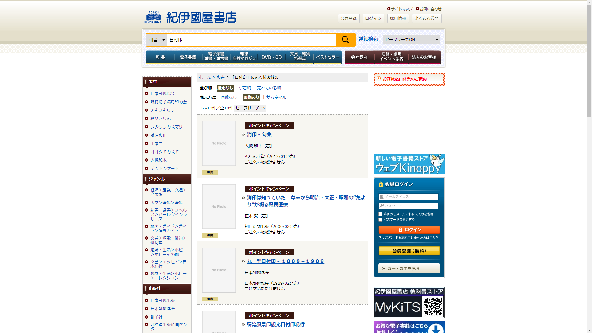
Task: Click the No Photo thumbnail for 消印-句集
Action: pyautogui.click(x=219, y=143)
